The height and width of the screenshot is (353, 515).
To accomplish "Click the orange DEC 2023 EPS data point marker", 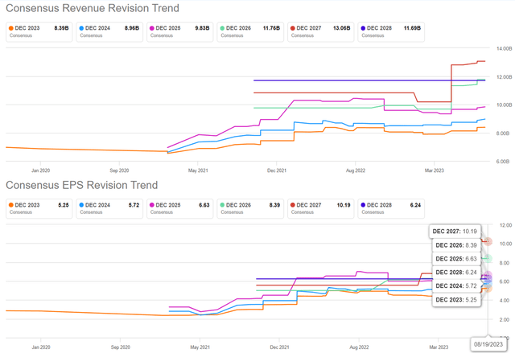I will point(488,289).
